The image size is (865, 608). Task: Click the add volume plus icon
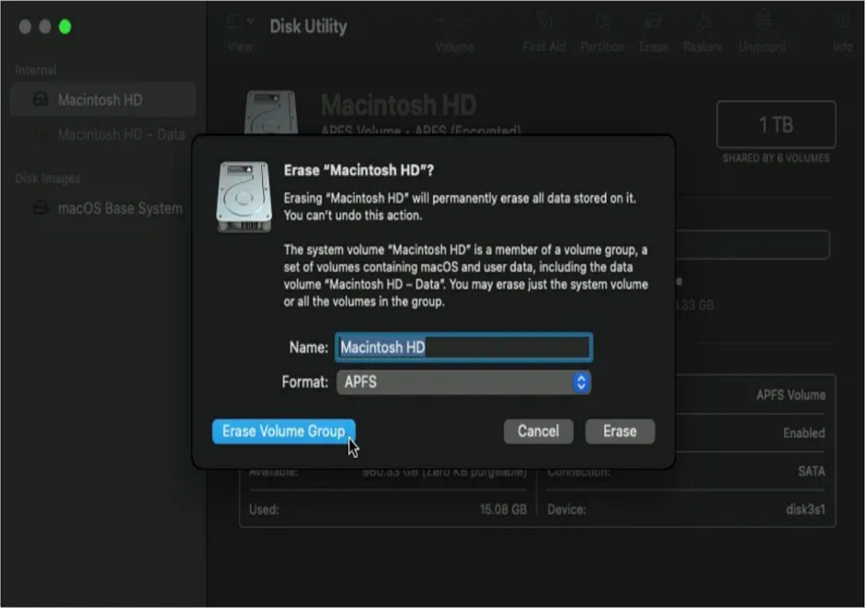click(x=441, y=22)
